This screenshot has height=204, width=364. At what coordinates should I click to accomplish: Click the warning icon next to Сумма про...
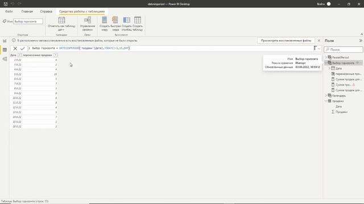tap(354, 84)
